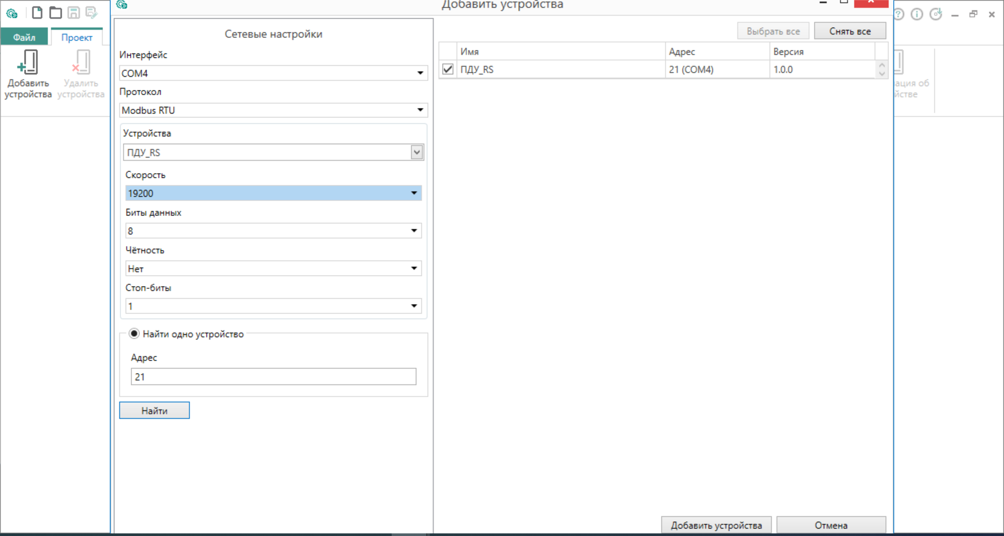Click the new project file icon
This screenshot has width=1004, height=536.
point(37,13)
